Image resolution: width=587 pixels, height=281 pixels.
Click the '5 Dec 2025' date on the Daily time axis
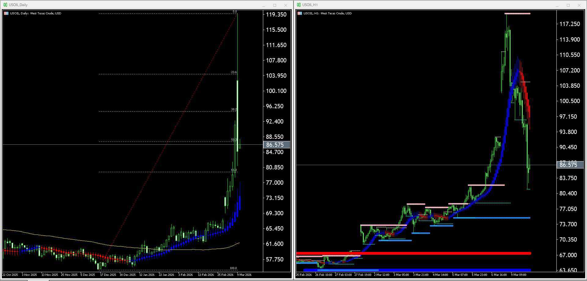pyautogui.click(x=88, y=275)
